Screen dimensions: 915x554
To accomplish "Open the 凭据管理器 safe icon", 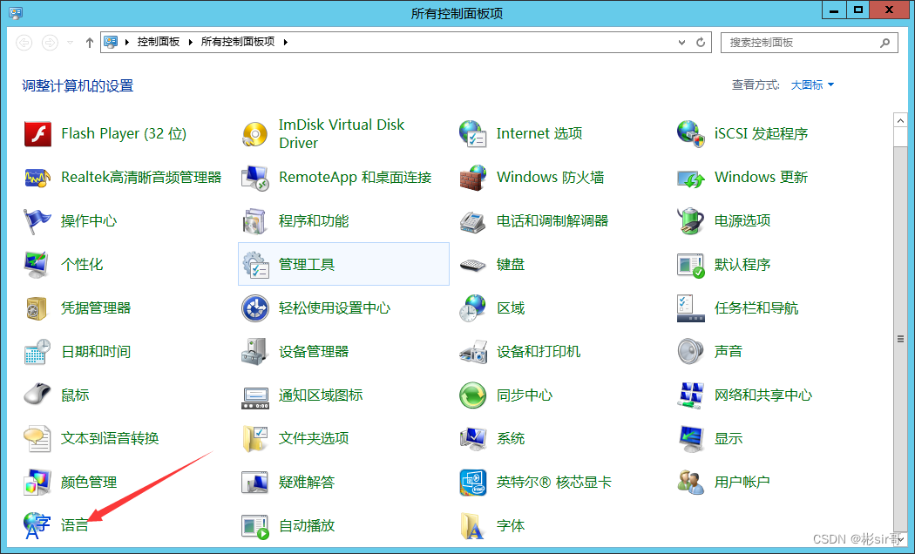I will tap(38, 307).
